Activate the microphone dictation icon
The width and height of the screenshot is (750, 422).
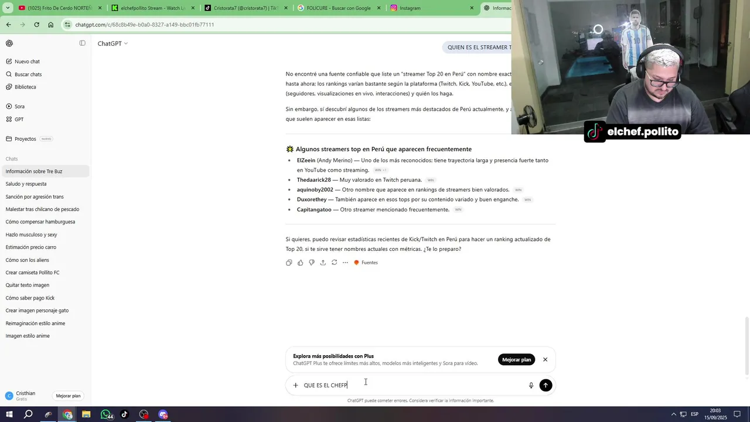coord(531,385)
